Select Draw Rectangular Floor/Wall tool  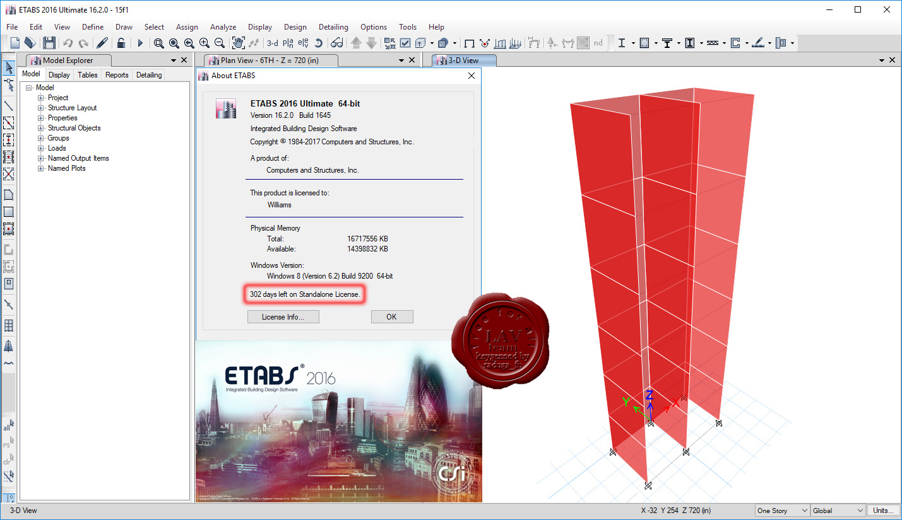pos(9,212)
